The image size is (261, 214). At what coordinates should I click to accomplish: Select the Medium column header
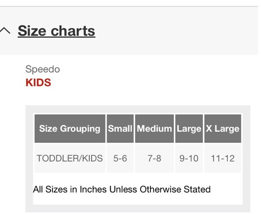tap(154, 128)
